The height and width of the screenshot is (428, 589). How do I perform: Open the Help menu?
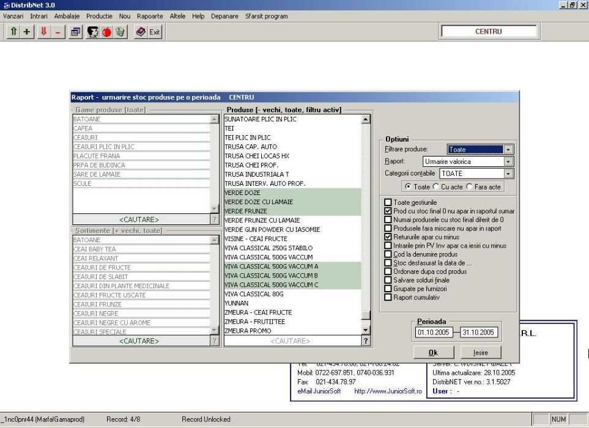(198, 16)
